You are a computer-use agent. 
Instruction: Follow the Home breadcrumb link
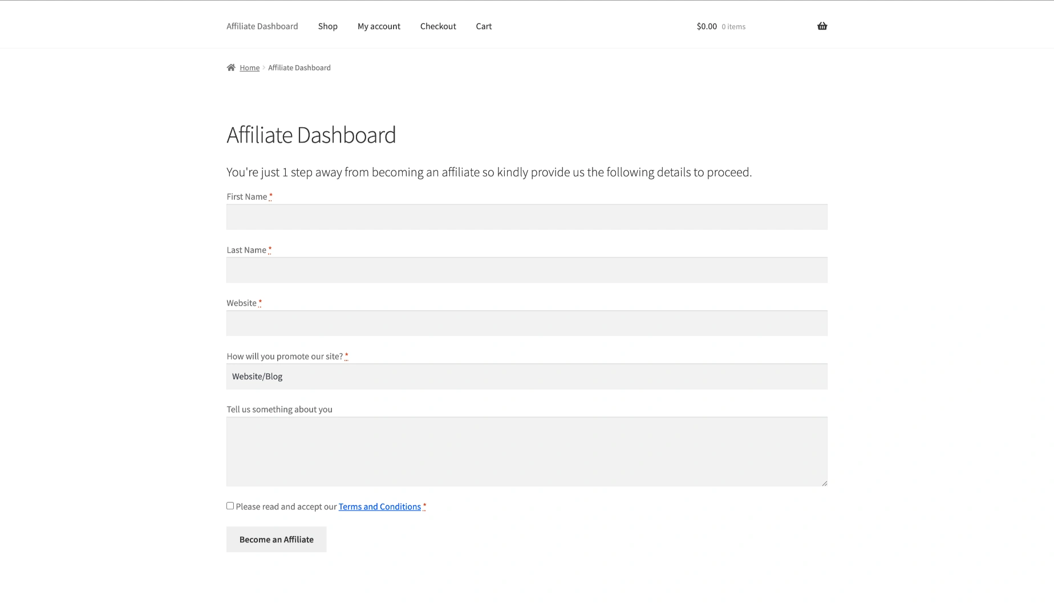click(x=249, y=68)
